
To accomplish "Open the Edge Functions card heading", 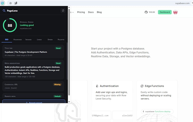I will (x=154, y=86).
